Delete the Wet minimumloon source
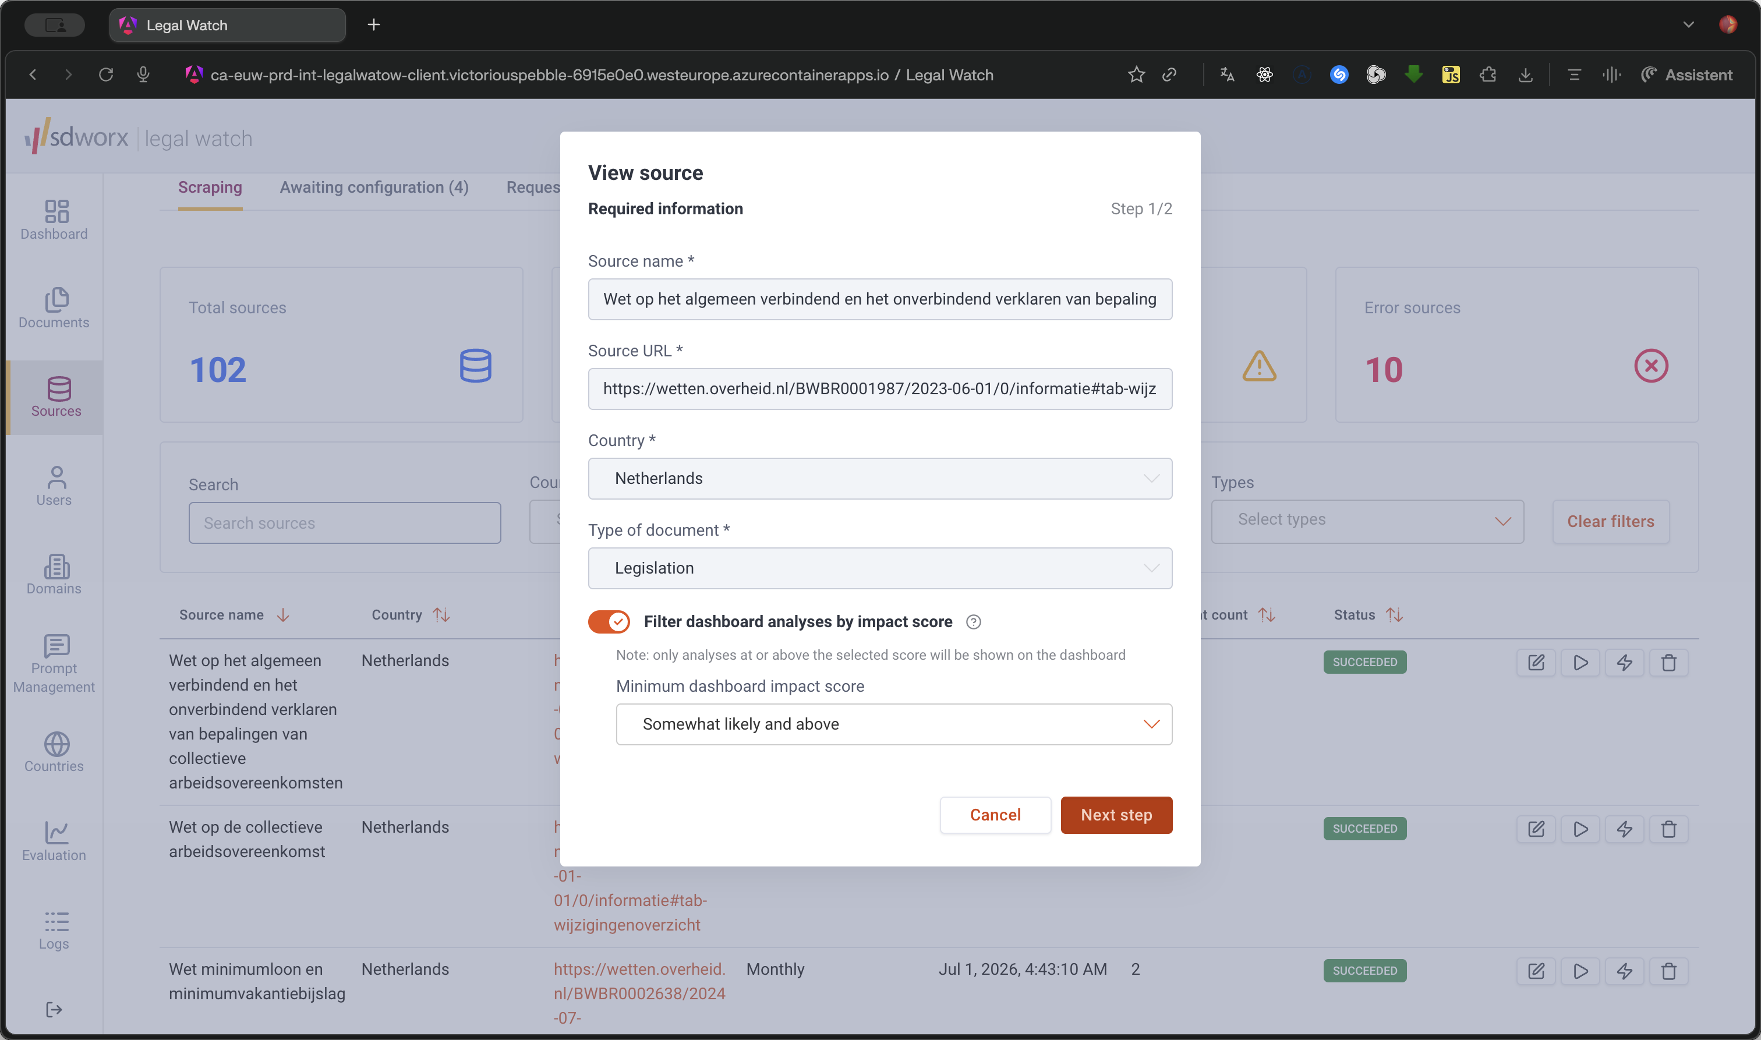The image size is (1761, 1040). point(1668,971)
